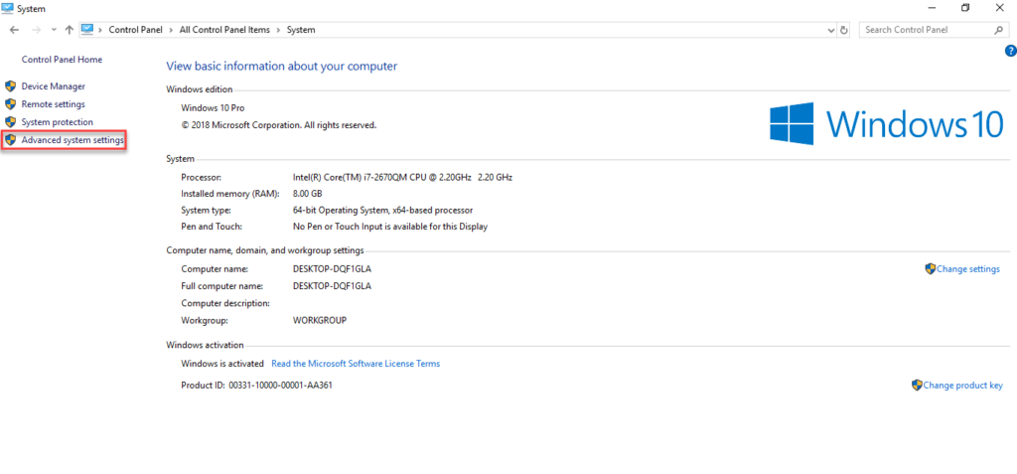This screenshot has width=1017, height=474.
Task: Expand the address bar history dropdown
Action: point(830,30)
